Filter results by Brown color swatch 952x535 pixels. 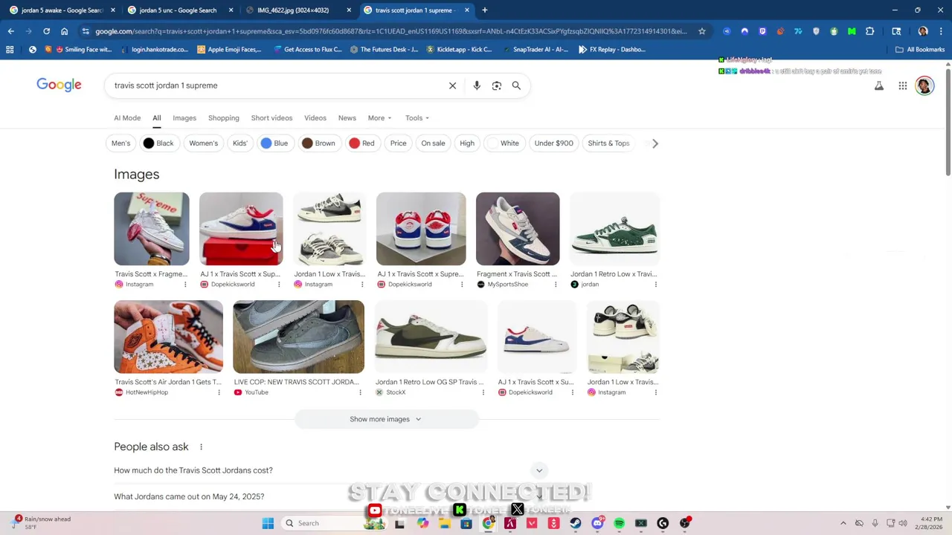pyautogui.click(x=318, y=143)
